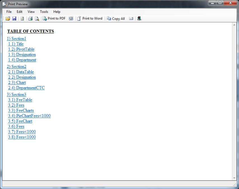
Task: Click the exit door icon in toolbar
Action: [139, 18]
